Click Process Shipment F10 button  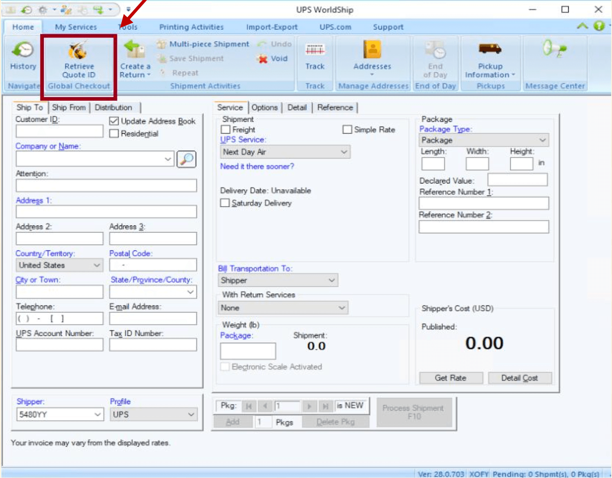point(414,412)
